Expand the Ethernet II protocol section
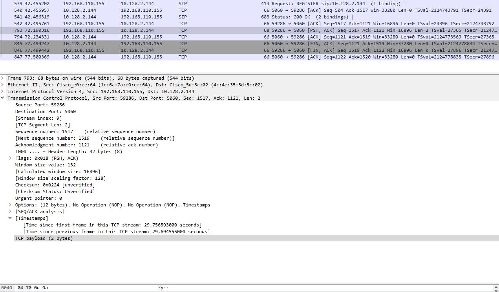The image size is (499, 292). pyautogui.click(x=3, y=84)
